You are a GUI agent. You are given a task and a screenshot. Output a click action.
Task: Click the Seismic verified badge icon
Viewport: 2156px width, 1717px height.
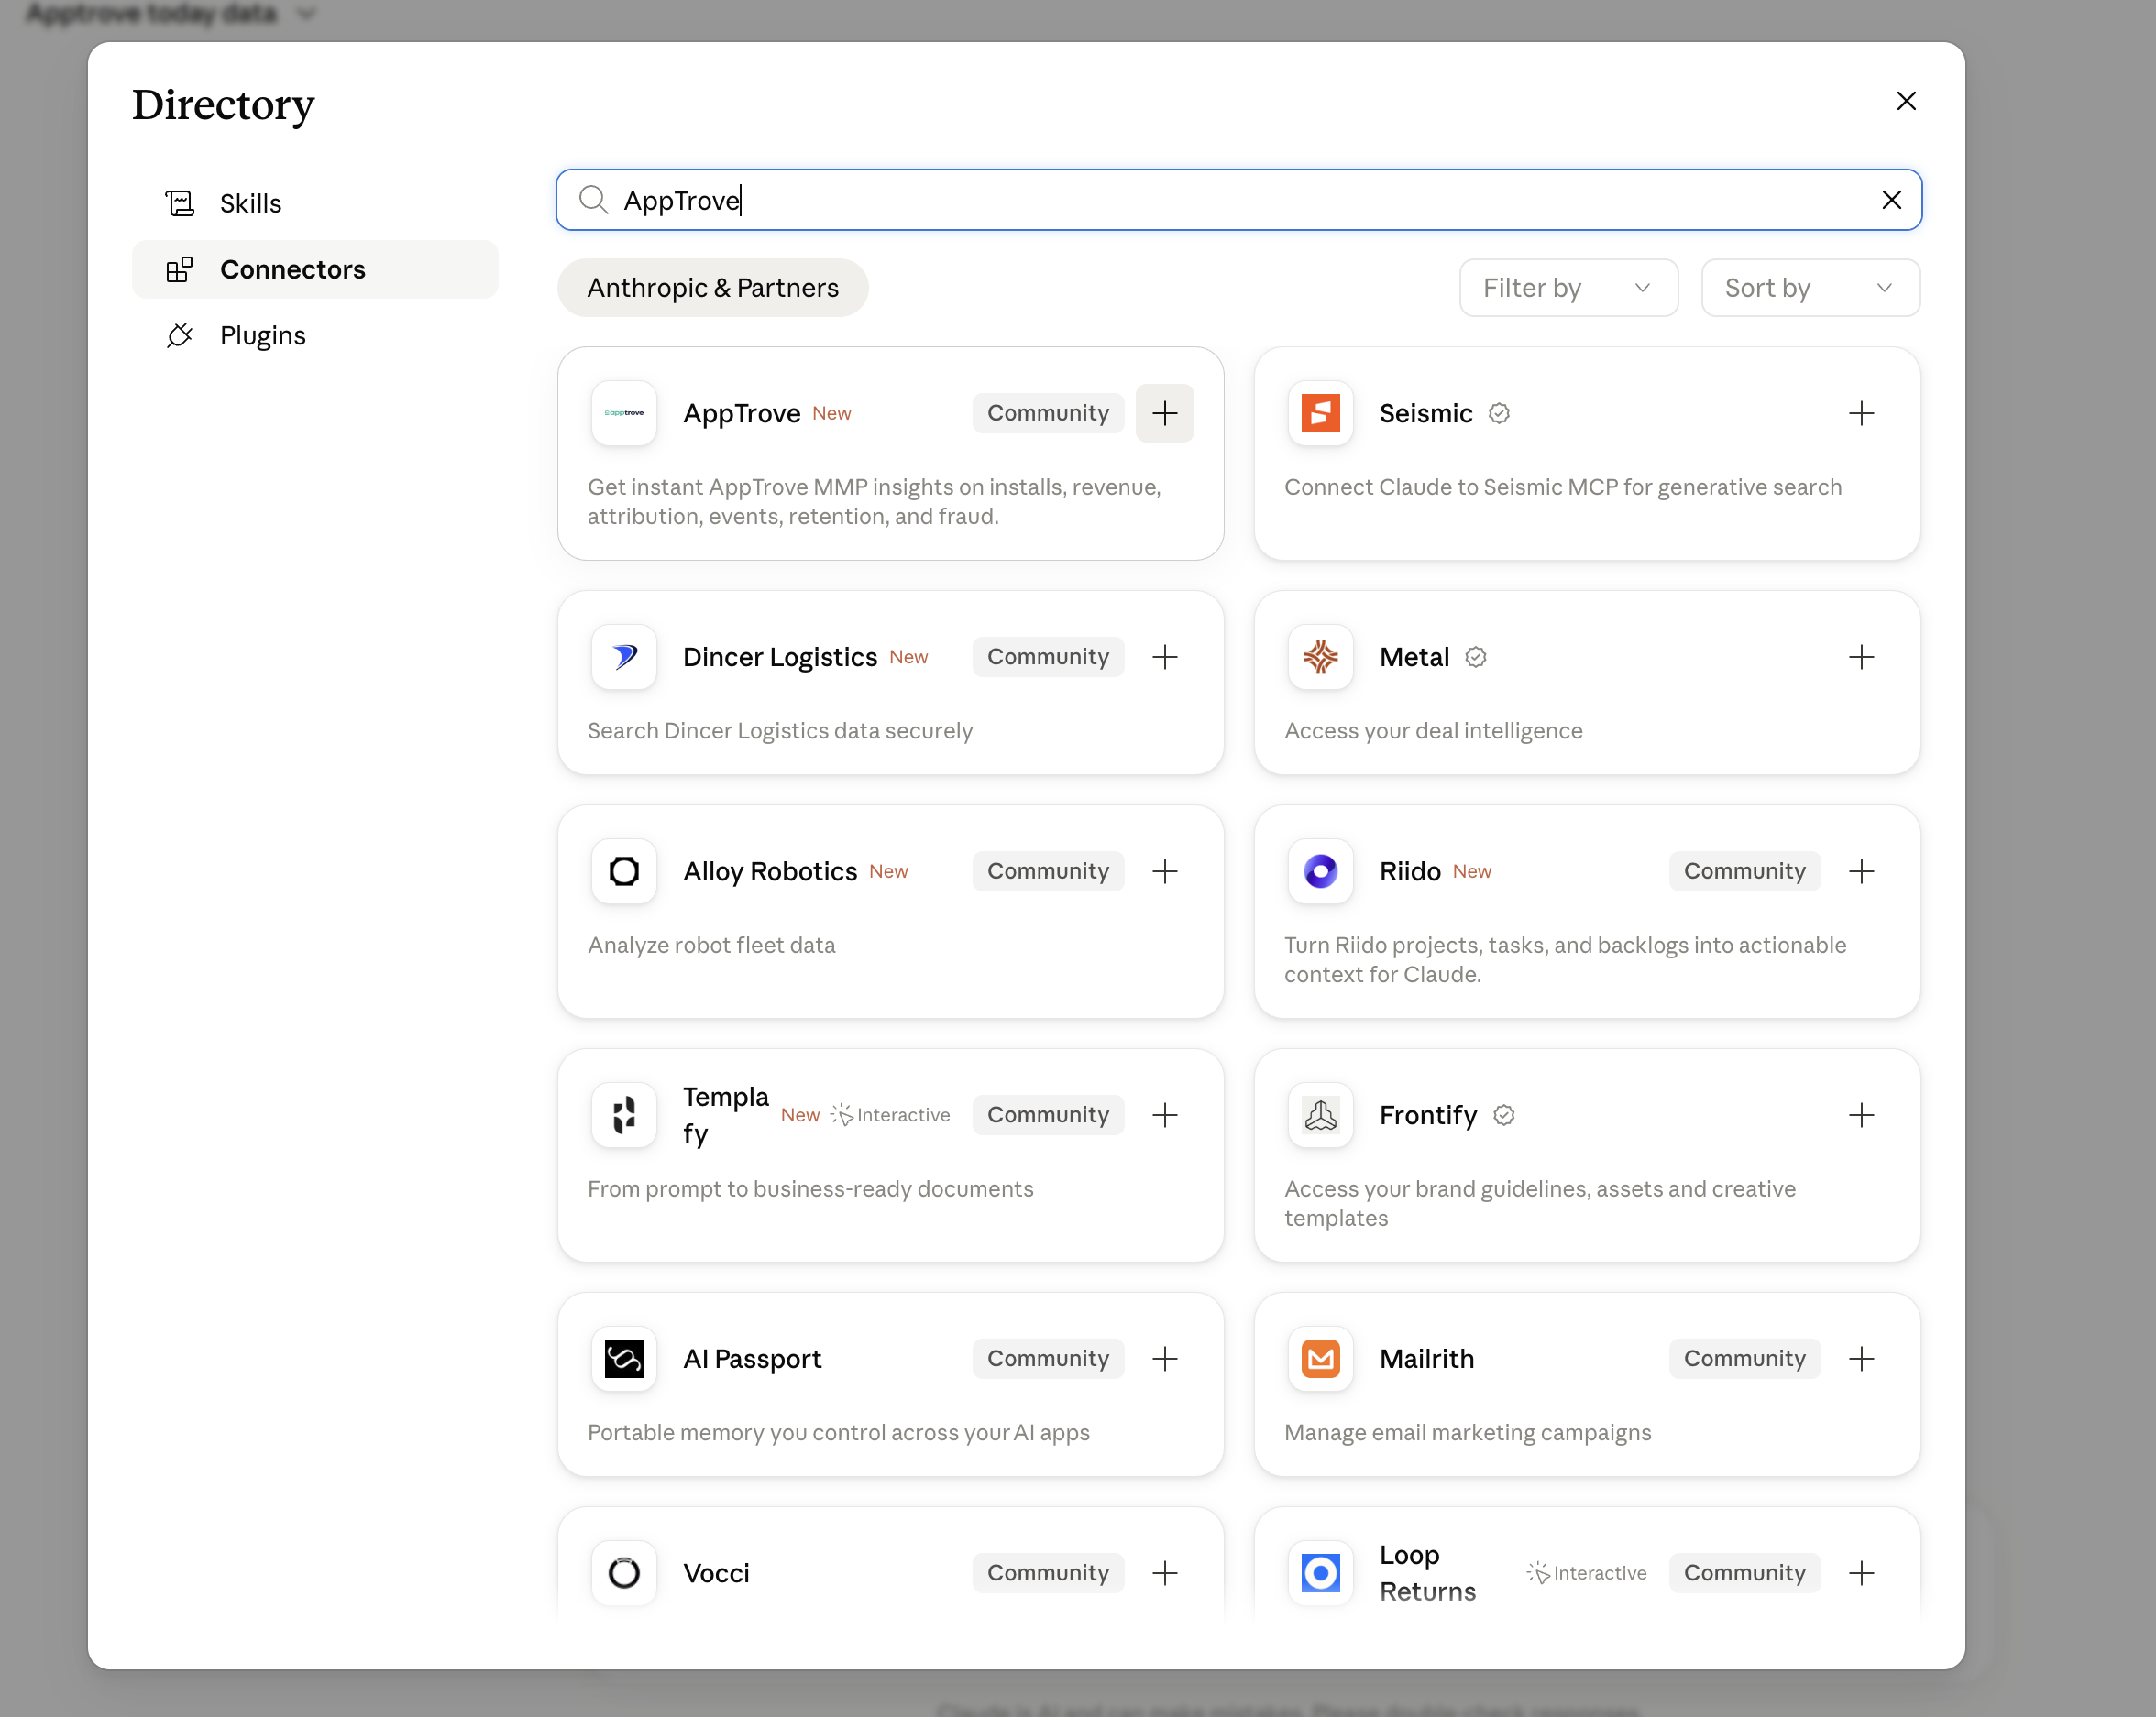click(1498, 413)
